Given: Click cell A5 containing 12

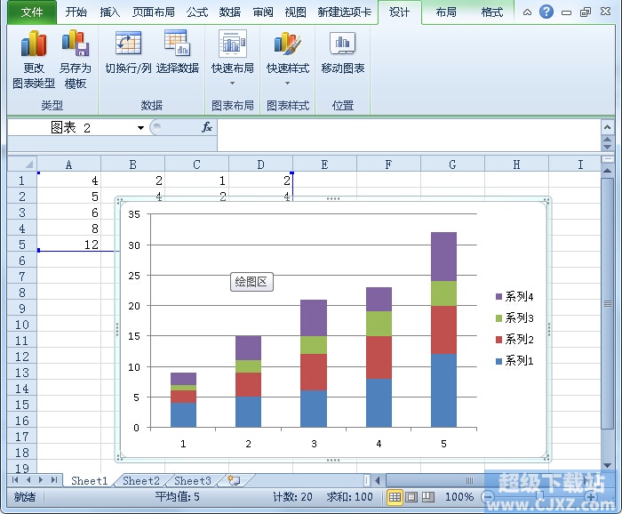Looking at the screenshot, I should (69, 244).
